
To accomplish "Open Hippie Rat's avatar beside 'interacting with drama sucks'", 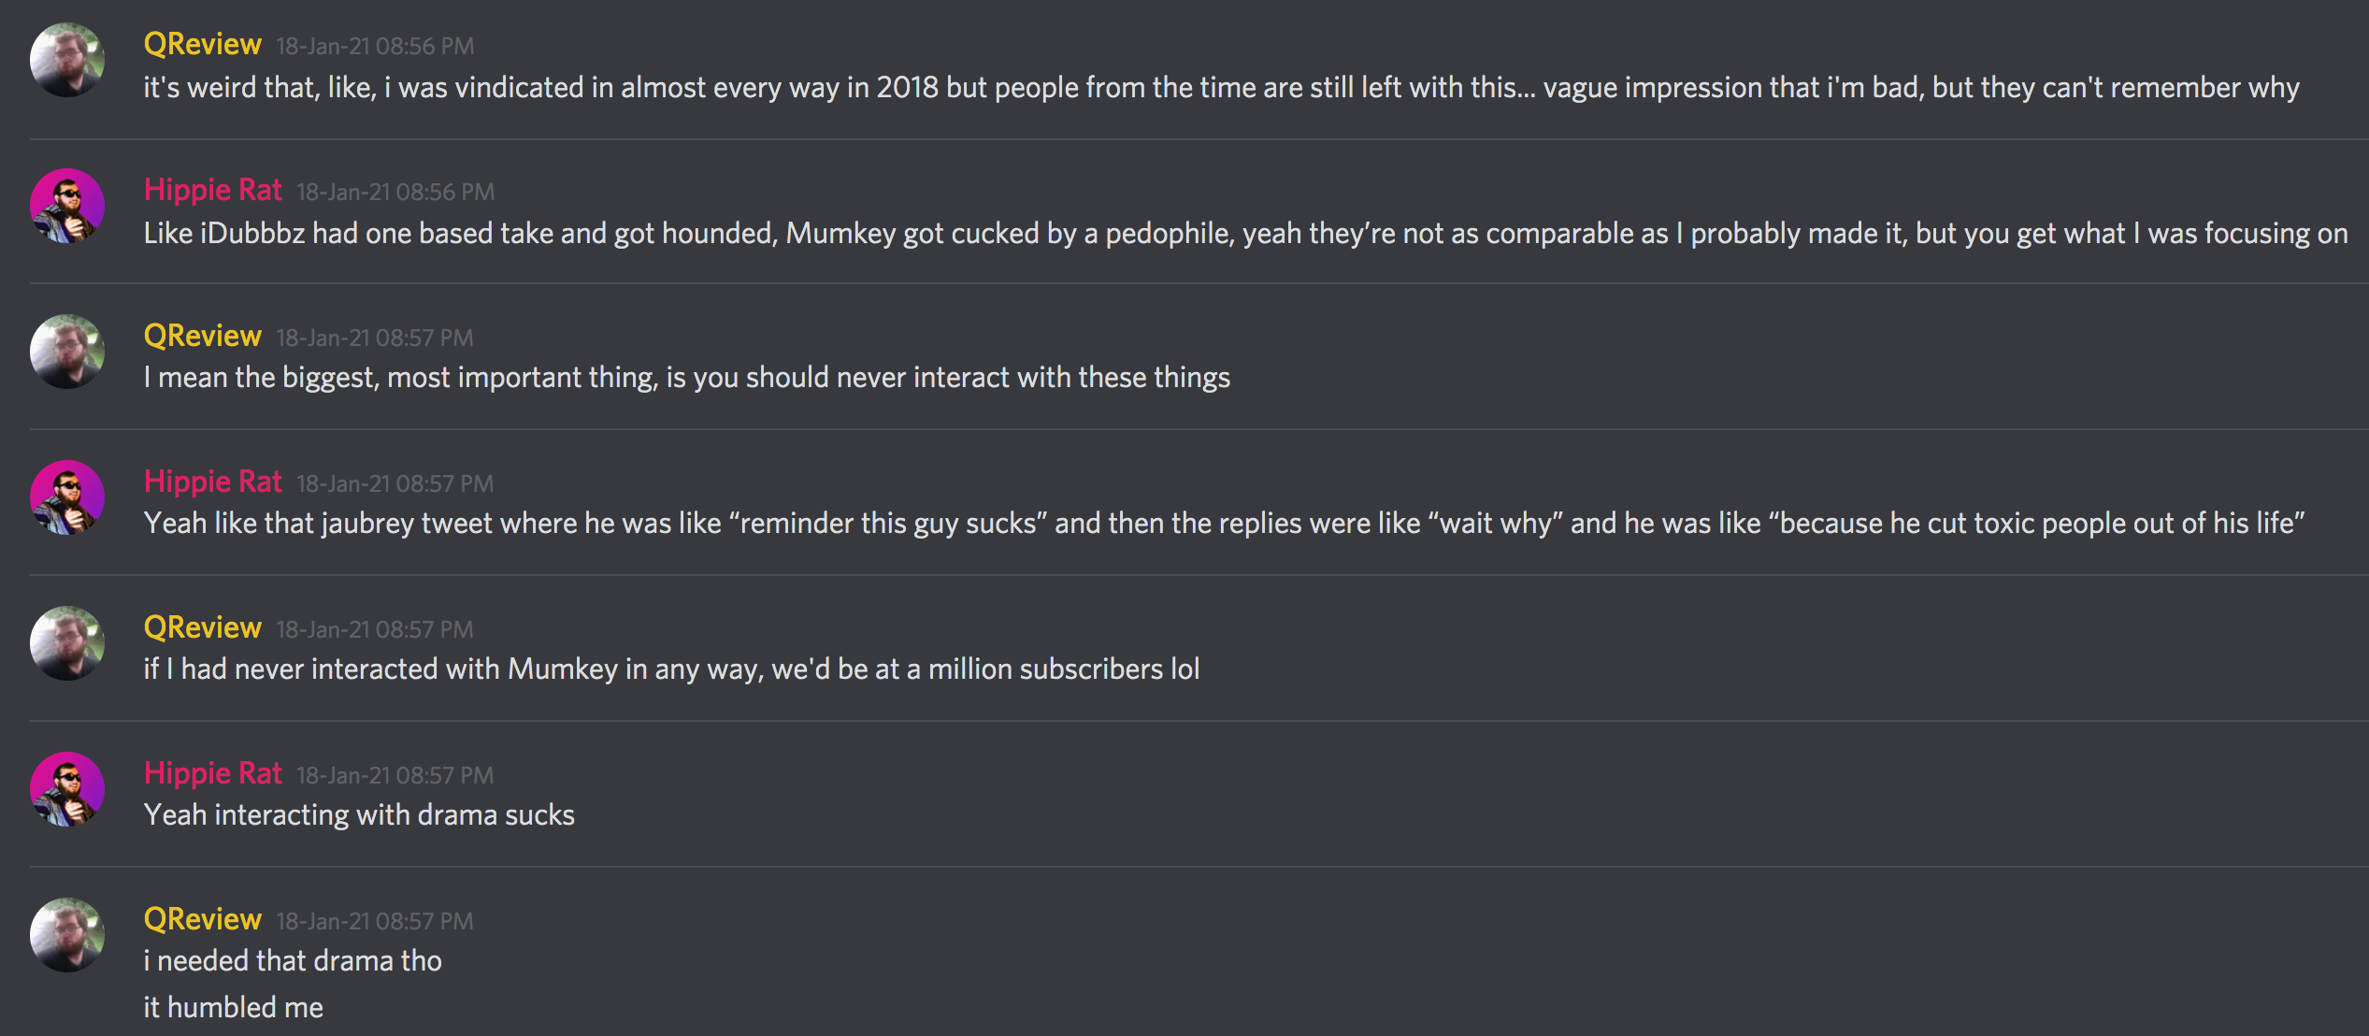I will [x=67, y=789].
